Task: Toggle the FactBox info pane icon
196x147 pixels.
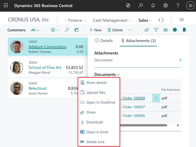Action: coord(175,30)
